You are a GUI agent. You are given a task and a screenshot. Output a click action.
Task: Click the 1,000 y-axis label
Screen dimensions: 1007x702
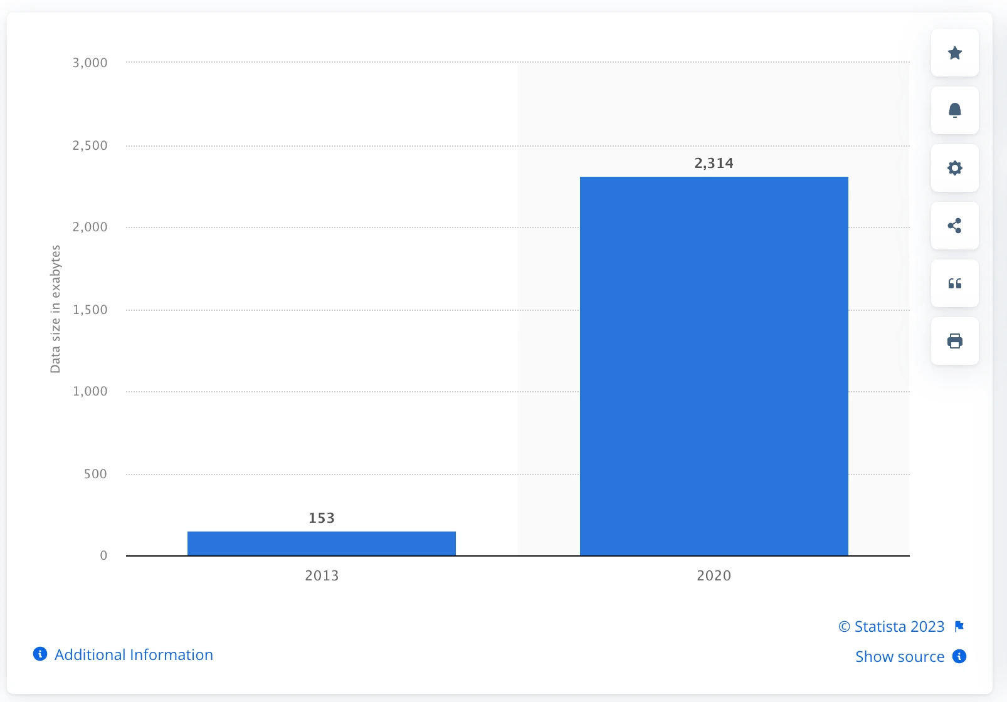click(90, 391)
